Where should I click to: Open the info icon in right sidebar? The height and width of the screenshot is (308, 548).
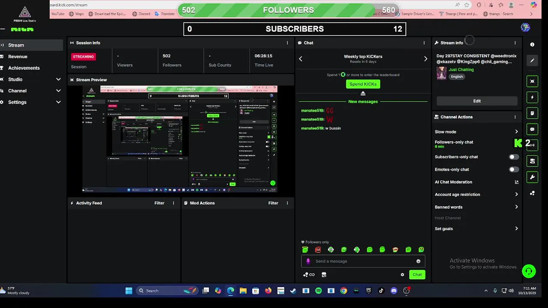tap(532, 44)
